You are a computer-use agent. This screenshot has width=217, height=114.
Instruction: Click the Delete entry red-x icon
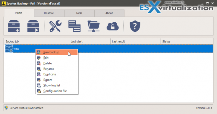click(39, 63)
